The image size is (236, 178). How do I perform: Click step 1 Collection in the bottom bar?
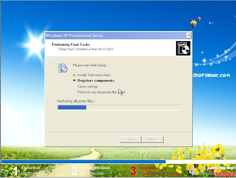(x=29, y=171)
